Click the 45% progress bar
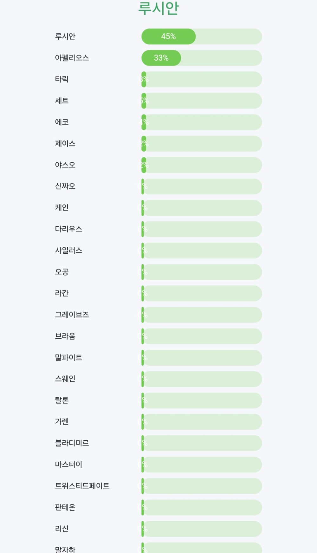This screenshot has width=317, height=553. pyautogui.click(x=202, y=36)
